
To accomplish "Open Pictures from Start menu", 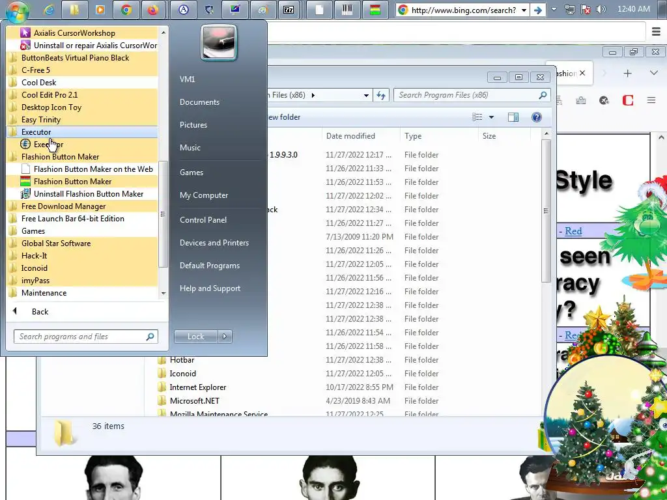I will pos(193,124).
